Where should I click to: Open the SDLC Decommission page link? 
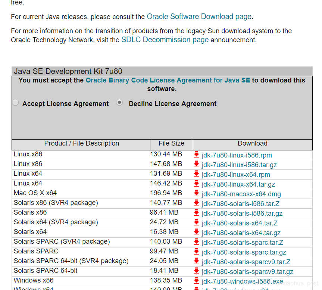point(165,40)
